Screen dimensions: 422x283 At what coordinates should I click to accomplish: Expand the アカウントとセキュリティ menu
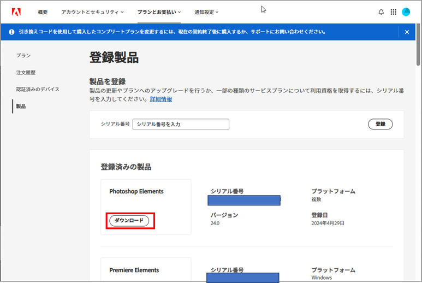[92, 12]
